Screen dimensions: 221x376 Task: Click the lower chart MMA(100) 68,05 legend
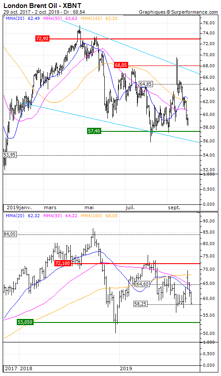point(99,215)
